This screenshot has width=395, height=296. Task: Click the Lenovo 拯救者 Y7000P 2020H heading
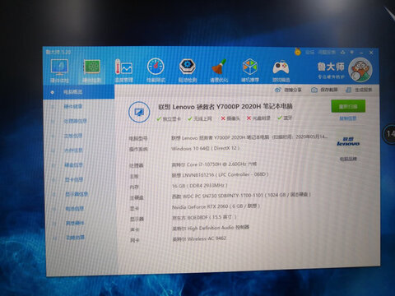[x=225, y=107]
